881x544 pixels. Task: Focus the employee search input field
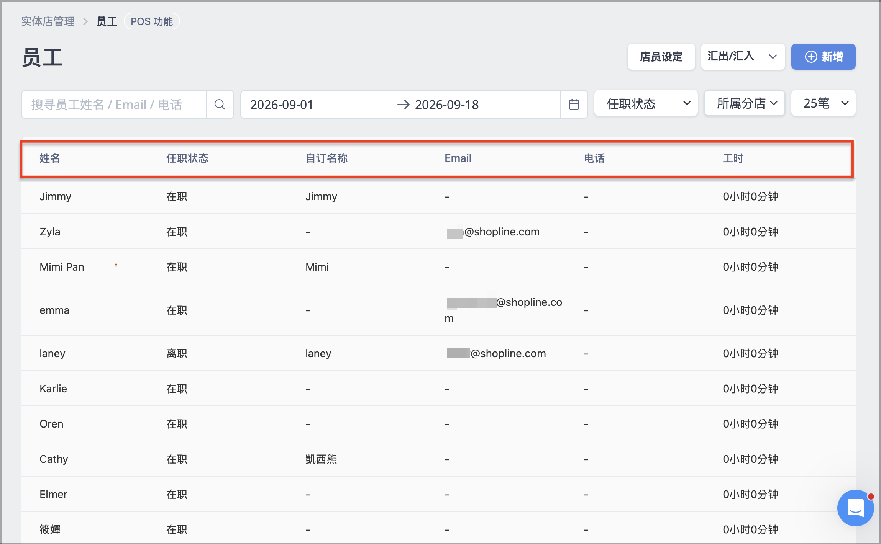click(114, 105)
